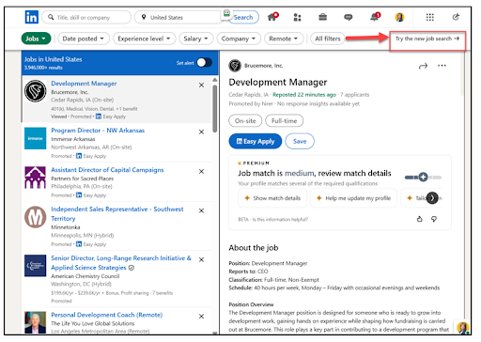
Task: Open the Salary filter dropdown
Action: pos(196,39)
